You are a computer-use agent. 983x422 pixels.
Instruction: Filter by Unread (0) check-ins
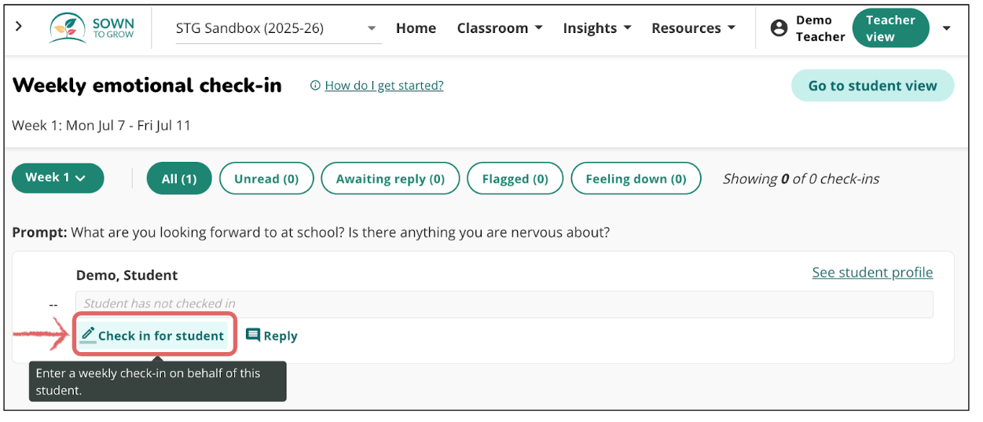pyautogui.click(x=266, y=178)
